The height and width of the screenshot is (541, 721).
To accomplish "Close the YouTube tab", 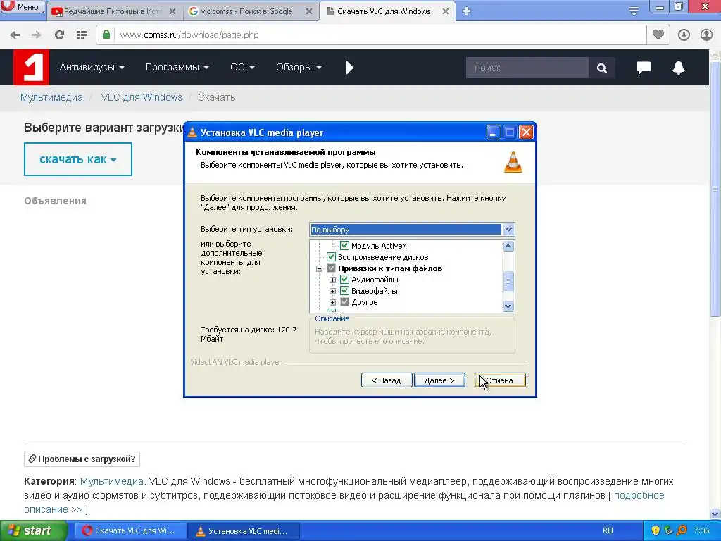I will coord(173,11).
